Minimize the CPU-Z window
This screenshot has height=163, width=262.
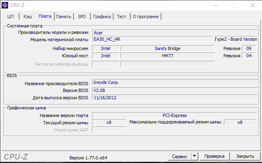[x=216, y=5]
